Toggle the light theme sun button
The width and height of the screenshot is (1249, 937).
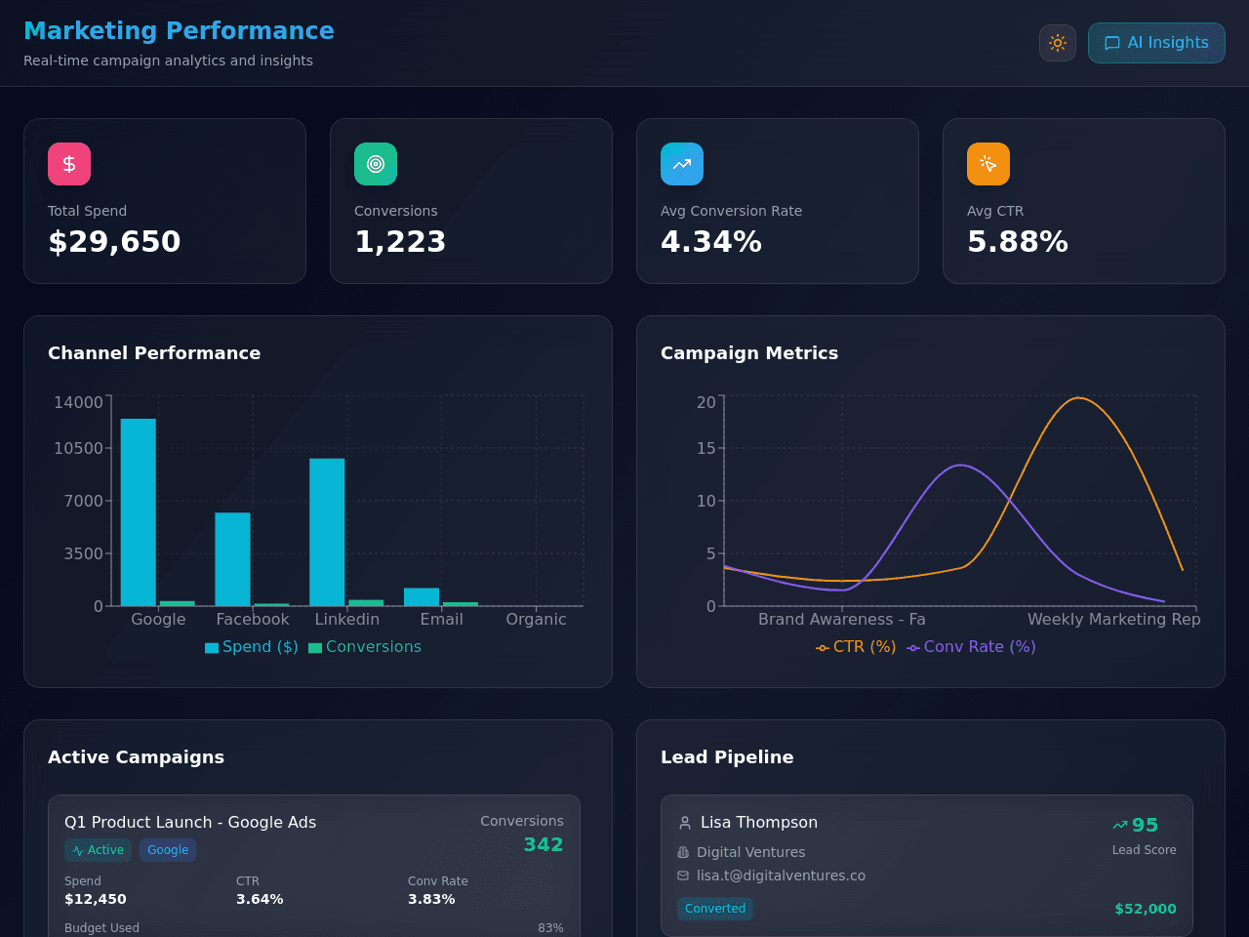pos(1058,43)
